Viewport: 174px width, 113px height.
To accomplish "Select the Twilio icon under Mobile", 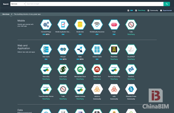I will (131, 25).
